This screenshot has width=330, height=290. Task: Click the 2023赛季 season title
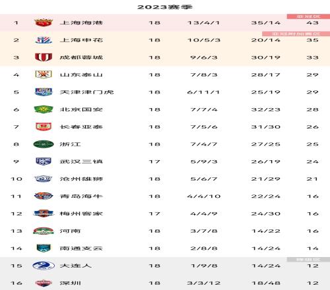click(x=165, y=7)
